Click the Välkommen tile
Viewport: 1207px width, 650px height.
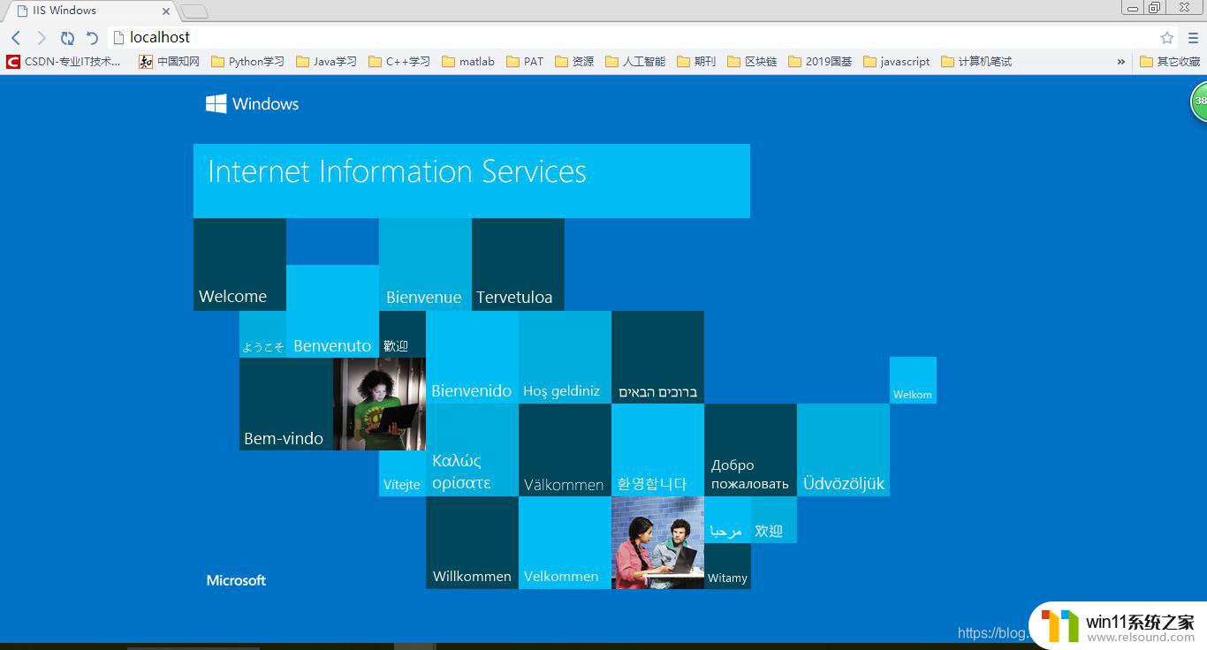click(565, 450)
